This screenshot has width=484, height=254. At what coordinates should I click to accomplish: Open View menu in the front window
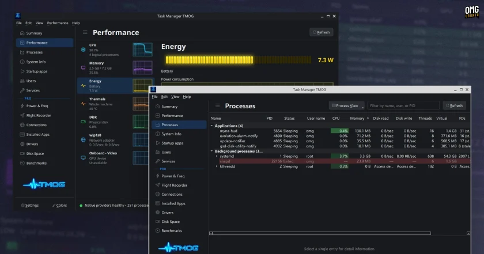(x=175, y=97)
